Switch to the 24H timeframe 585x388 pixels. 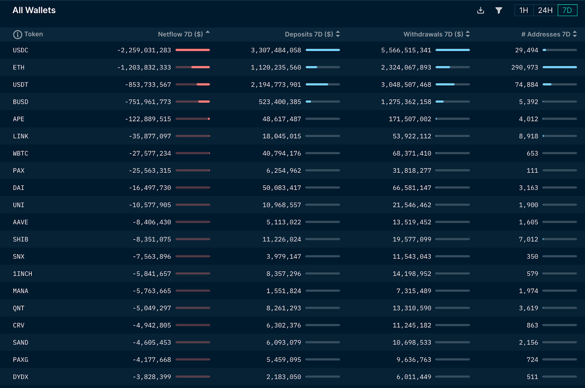545,10
